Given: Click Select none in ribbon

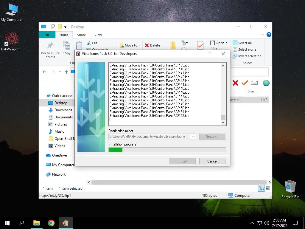Looking at the screenshot, I should click(244, 49).
